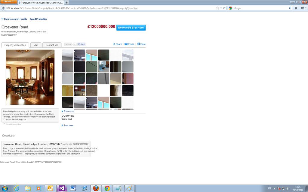Click the Facebook Send button
308x192 pixels.
pos(82,44)
